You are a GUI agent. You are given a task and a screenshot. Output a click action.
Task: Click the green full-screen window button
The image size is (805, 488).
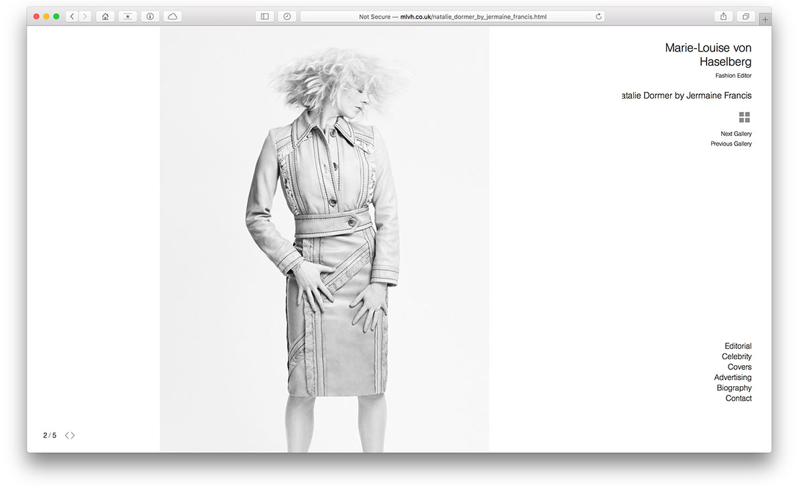[x=56, y=17]
